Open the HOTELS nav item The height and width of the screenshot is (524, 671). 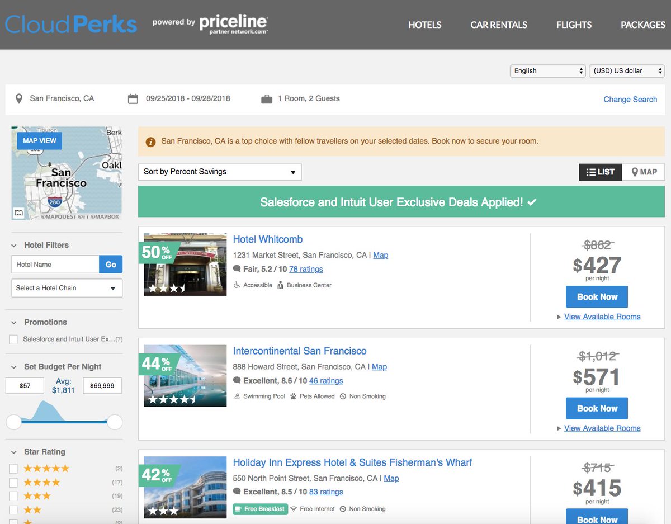425,25
